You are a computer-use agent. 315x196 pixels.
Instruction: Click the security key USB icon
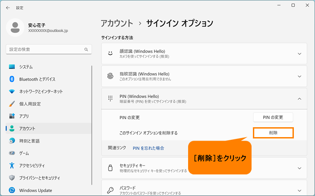click(x=110, y=168)
